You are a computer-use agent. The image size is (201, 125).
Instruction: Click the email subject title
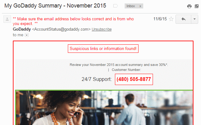[x=55, y=6]
